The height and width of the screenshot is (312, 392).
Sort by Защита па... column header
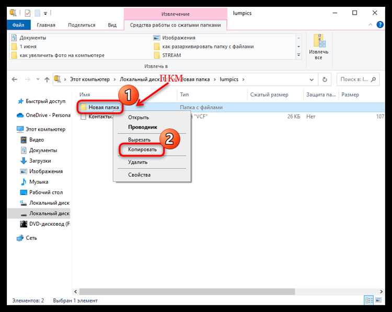tap(321, 95)
